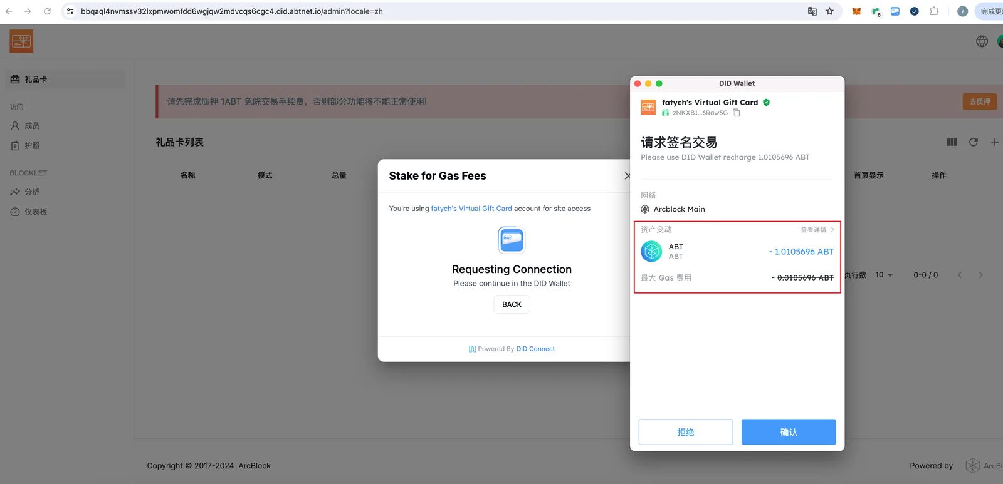The height and width of the screenshot is (484, 1003).
Task: Click the 操作 column header
Action: click(939, 175)
